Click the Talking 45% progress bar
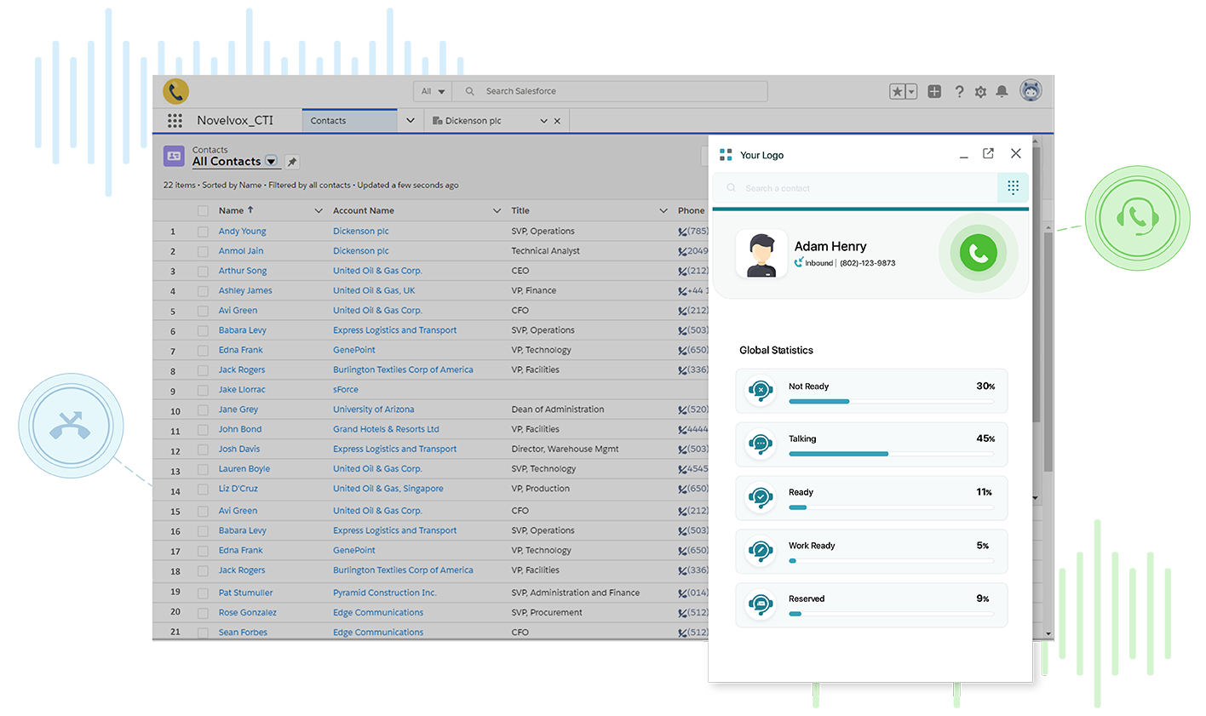The width and height of the screenshot is (1206, 716). [891, 454]
